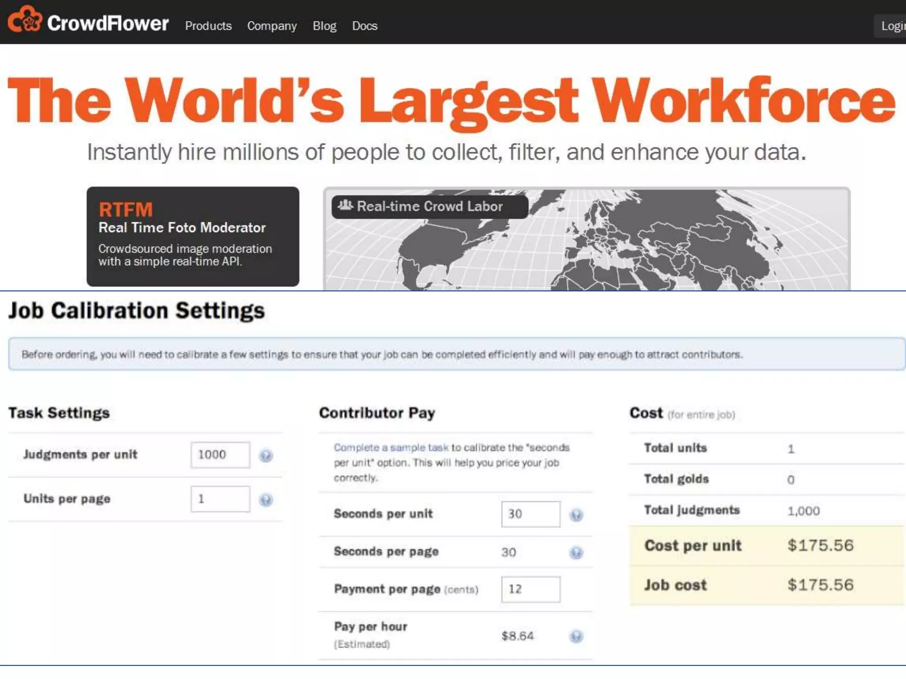This screenshot has width=906, height=679.
Task: Click help icon next to Pay per hour
Action: [x=576, y=636]
